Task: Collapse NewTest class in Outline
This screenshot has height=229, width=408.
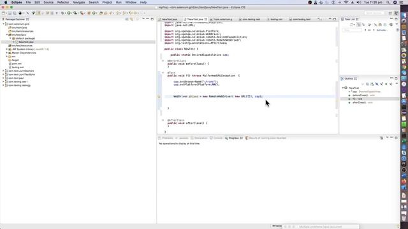Action: [x=343, y=88]
